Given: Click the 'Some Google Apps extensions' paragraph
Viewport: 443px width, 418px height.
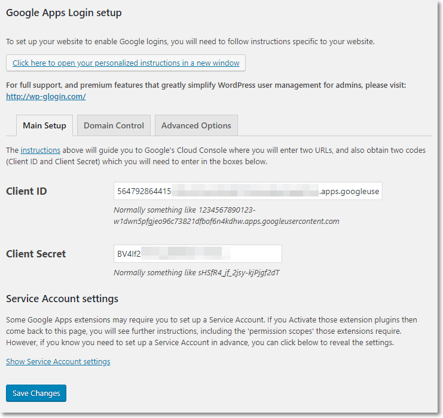Looking at the screenshot, I should coord(212,331).
